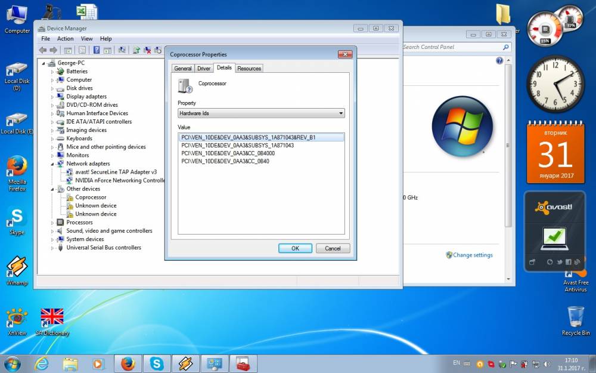This screenshot has height=373, width=596.
Task: Open SA Dictionary desktop shortcut
Action: point(52,322)
